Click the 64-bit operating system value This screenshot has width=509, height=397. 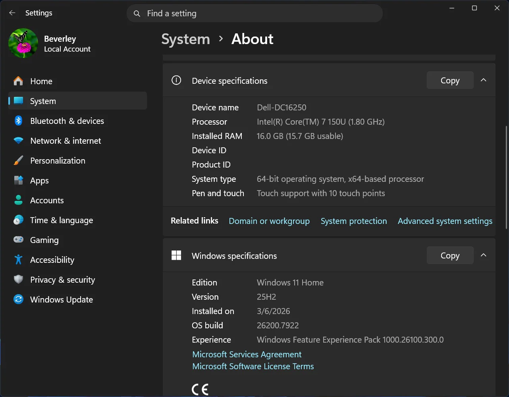click(340, 179)
